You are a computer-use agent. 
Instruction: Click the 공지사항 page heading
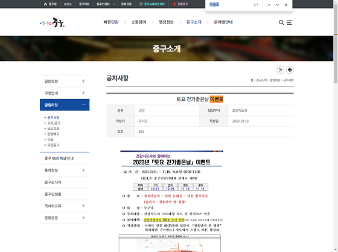pos(118,78)
